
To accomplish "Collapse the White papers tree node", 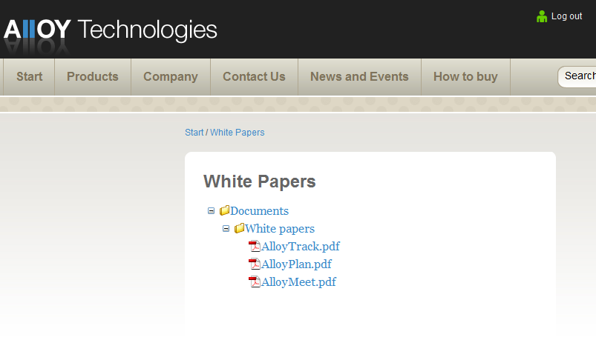I will click(x=226, y=228).
